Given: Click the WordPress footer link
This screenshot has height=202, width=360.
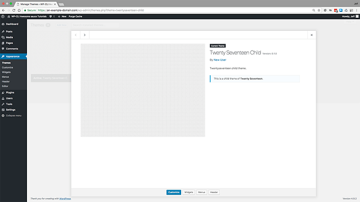Looking at the screenshot, I should 65,199.
